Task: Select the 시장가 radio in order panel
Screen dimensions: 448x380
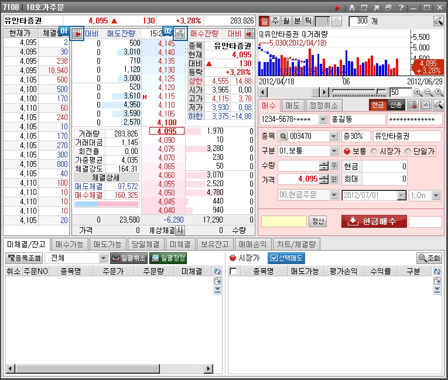Action: pyautogui.click(x=374, y=152)
